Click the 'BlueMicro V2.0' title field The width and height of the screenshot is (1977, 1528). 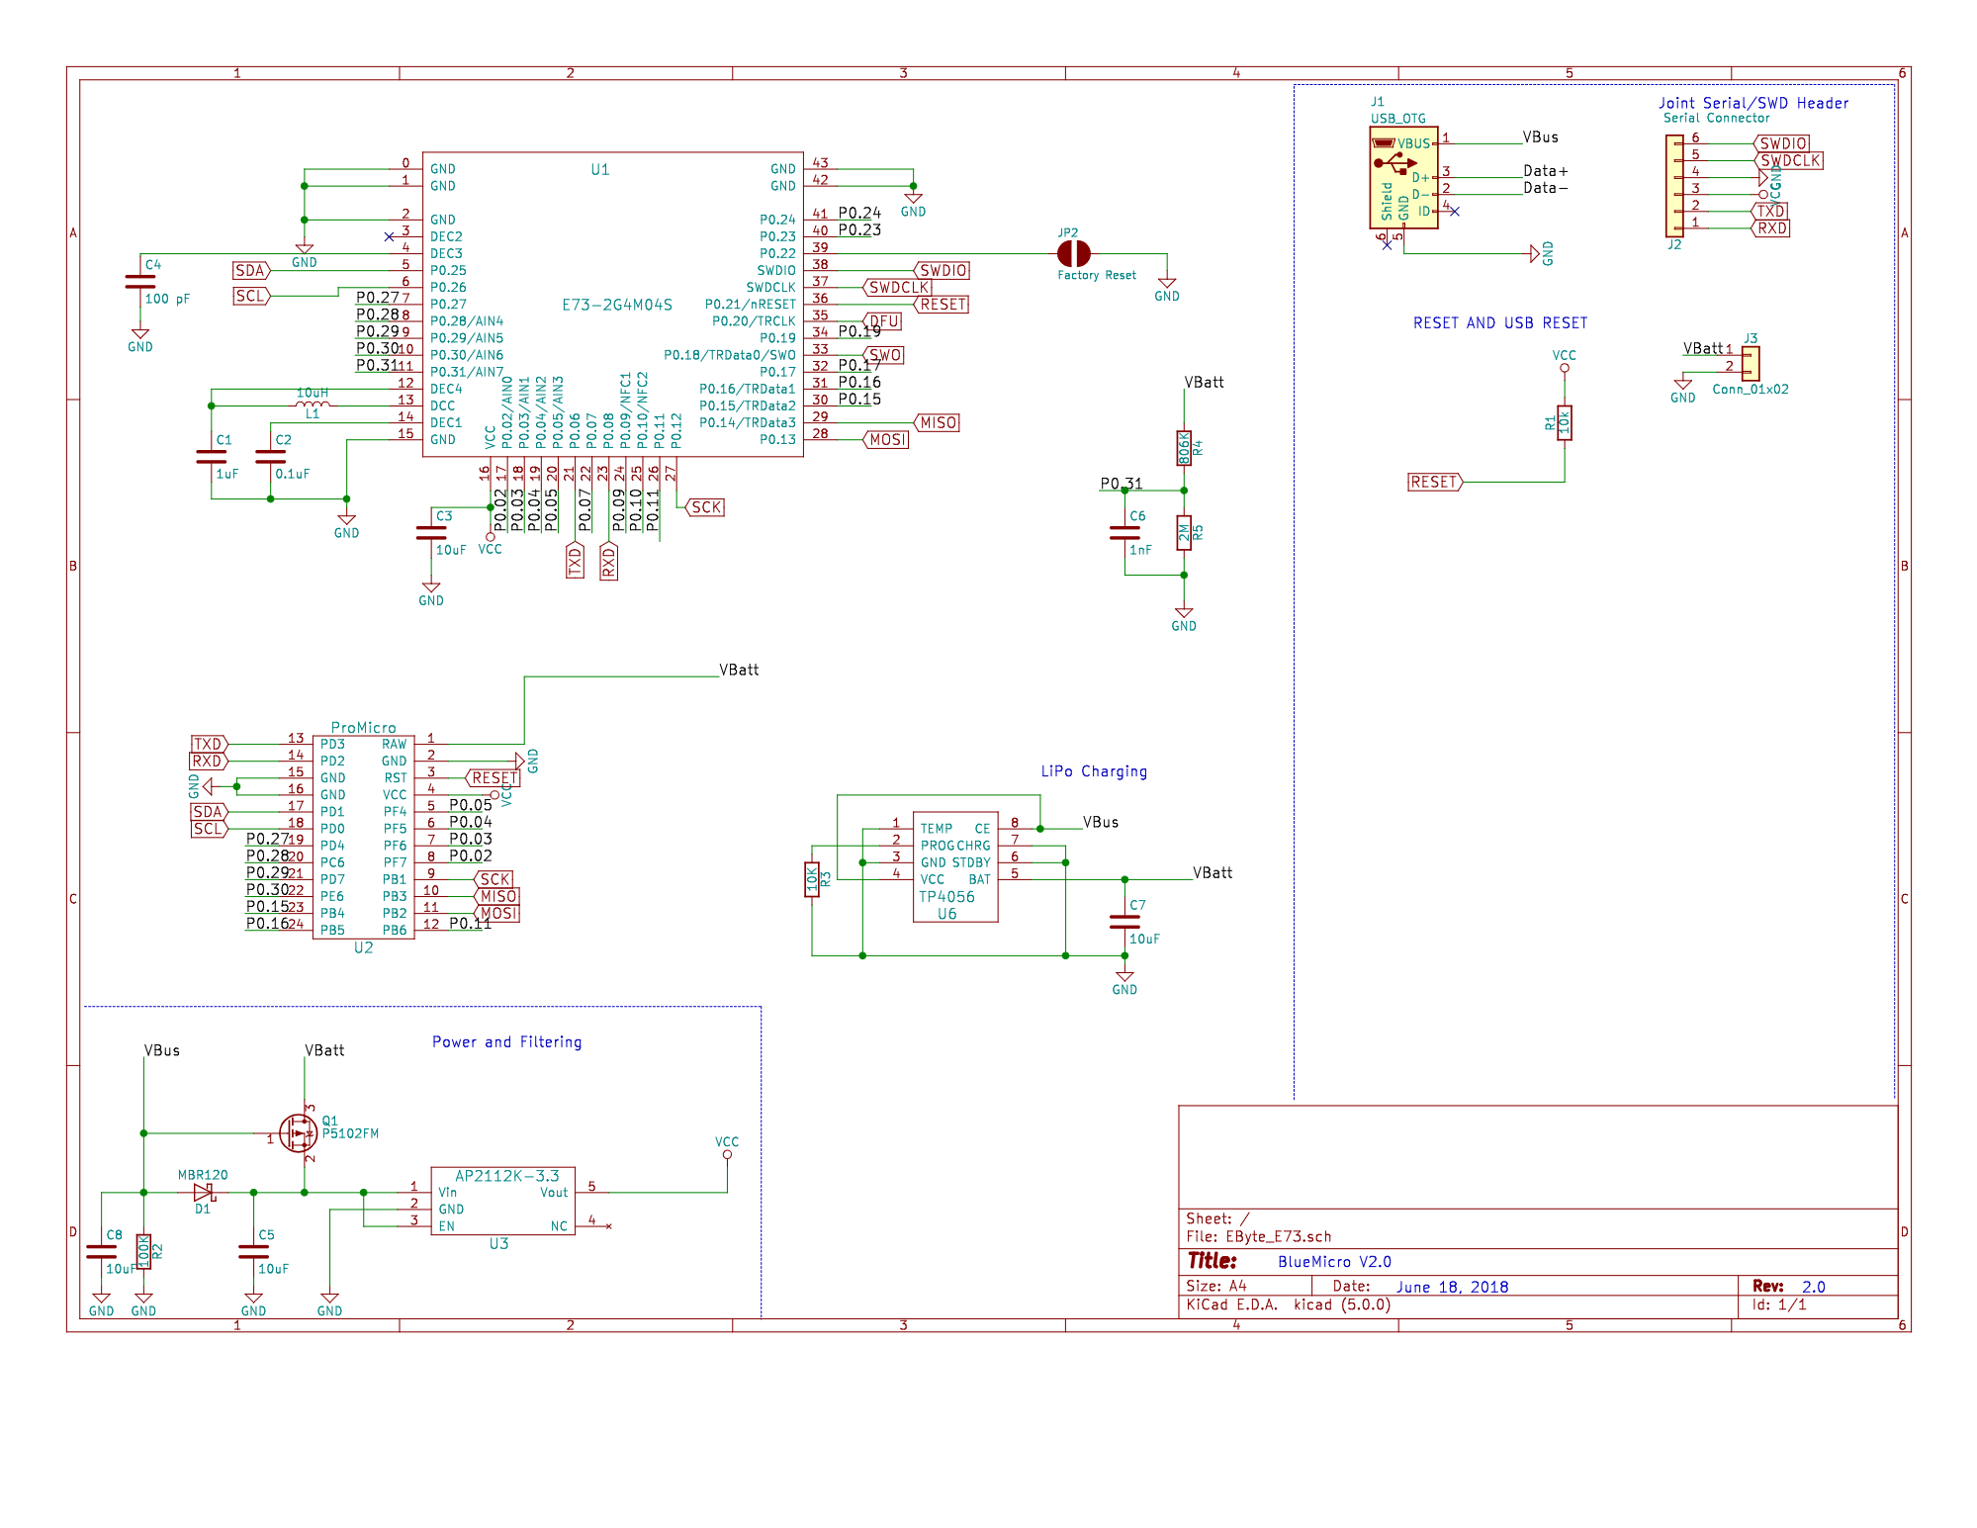[1334, 1261]
